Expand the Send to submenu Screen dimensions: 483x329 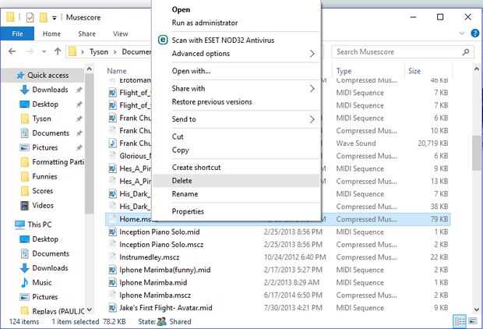pos(312,119)
